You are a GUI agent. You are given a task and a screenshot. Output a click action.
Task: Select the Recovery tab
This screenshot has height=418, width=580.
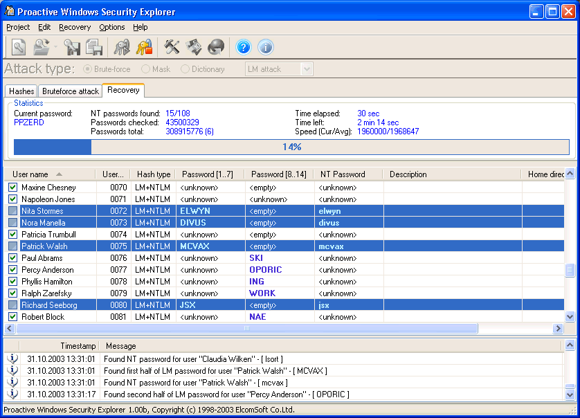click(x=123, y=90)
